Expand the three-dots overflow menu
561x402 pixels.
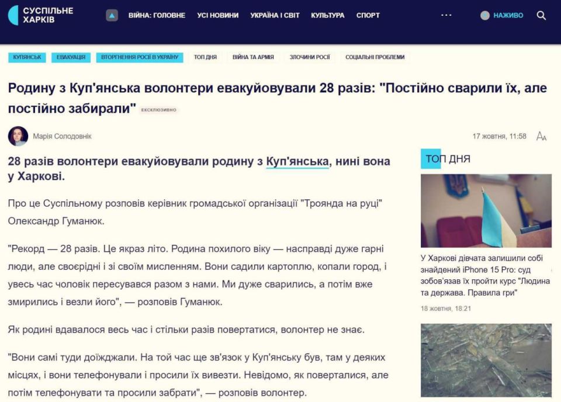446,15
